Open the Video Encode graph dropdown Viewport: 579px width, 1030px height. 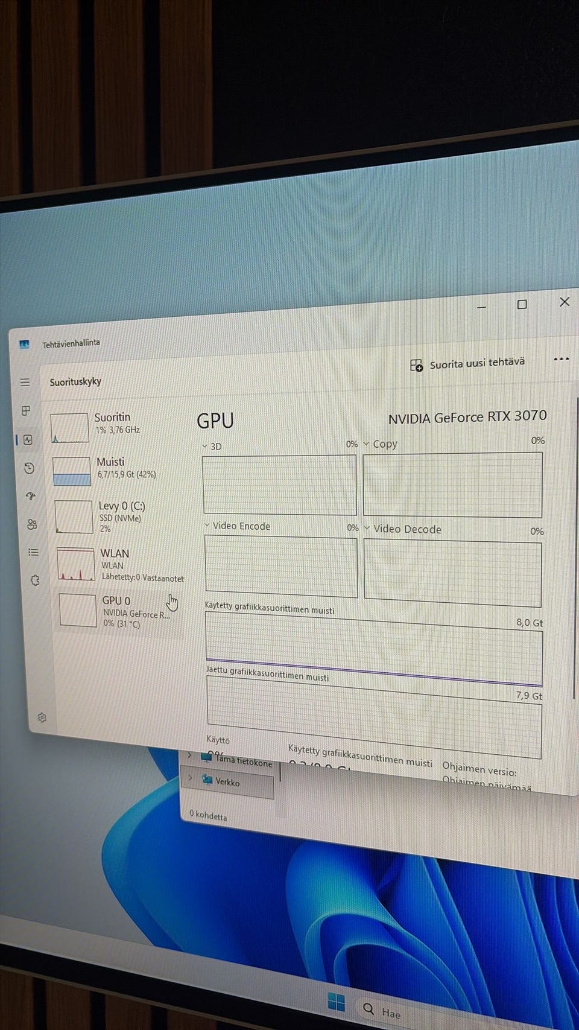[x=207, y=526]
